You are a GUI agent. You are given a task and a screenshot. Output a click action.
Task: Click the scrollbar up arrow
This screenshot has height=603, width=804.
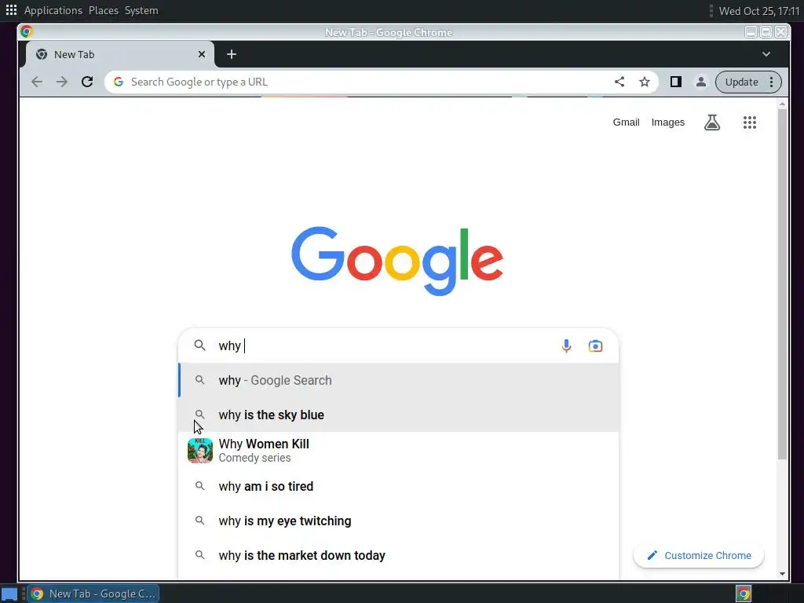(782, 104)
